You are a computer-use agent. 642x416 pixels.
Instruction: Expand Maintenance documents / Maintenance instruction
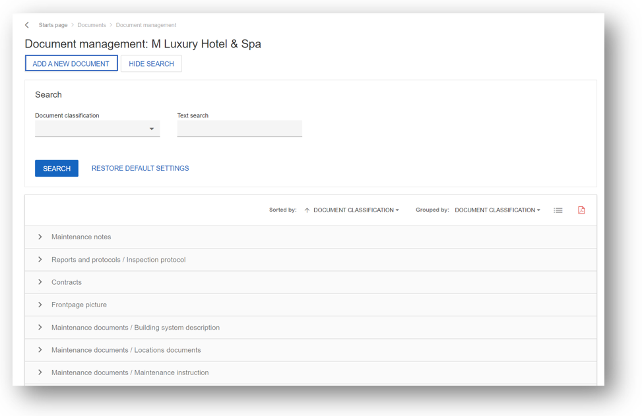click(40, 372)
